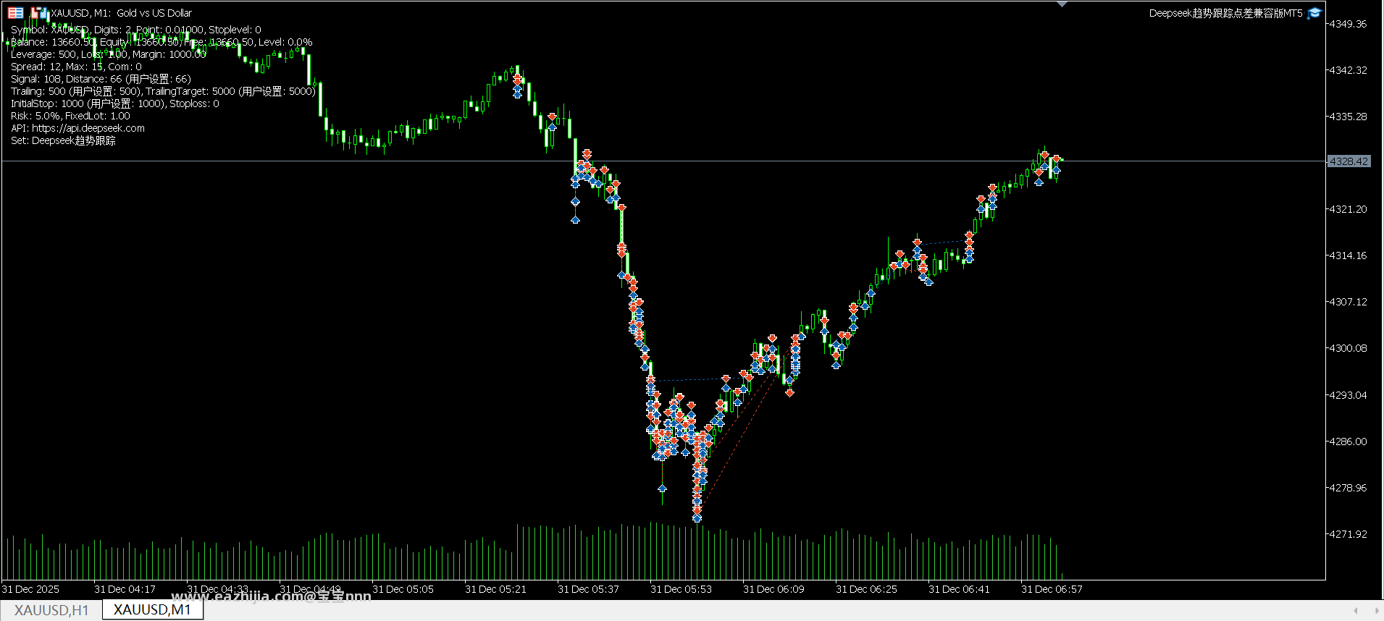The width and height of the screenshot is (1384, 621).
Task: Click the chart title 'XAUUSD, M1: Gold vs US Dollar'
Action: click(121, 13)
